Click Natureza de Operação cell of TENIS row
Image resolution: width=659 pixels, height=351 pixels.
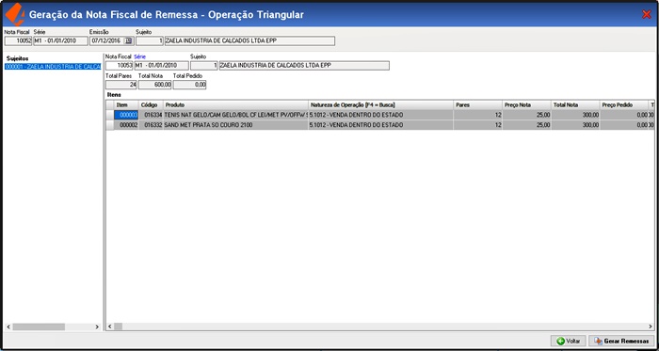pyautogui.click(x=380, y=115)
